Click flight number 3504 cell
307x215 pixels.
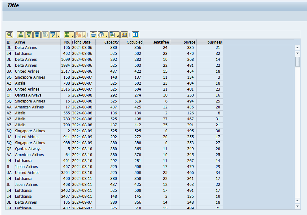click(66, 173)
